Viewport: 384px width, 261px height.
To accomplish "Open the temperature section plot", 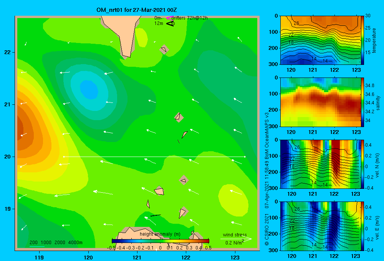I will pyautogui.click(x=321, y=40).
